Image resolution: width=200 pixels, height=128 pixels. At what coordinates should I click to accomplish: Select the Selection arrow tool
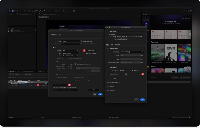(13, 11)
